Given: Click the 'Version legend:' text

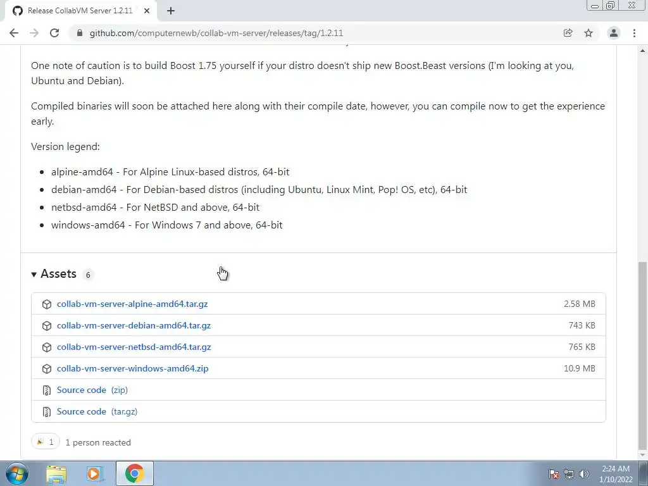Looking at the screenshot, I should 65,146.
